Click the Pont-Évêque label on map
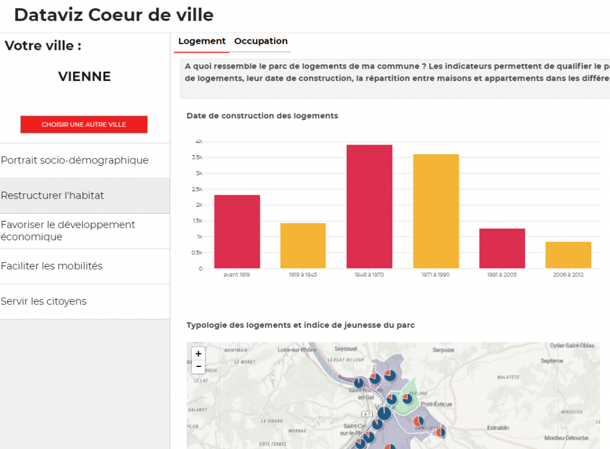610x449 pixels. (x=436, y=404)
